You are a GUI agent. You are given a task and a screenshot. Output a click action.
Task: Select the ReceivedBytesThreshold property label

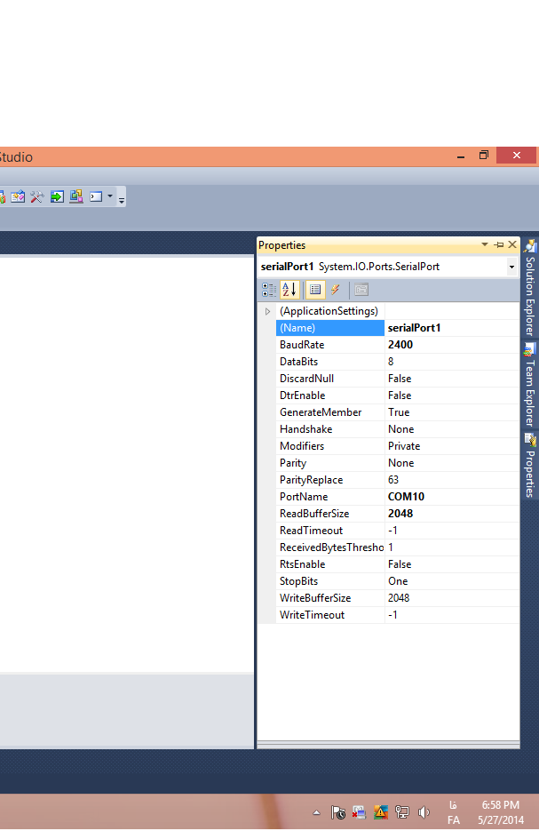(331, 547)
